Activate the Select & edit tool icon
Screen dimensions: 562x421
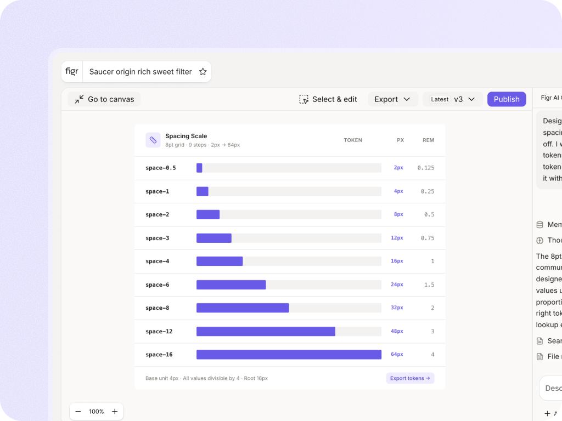click(304, 99)
